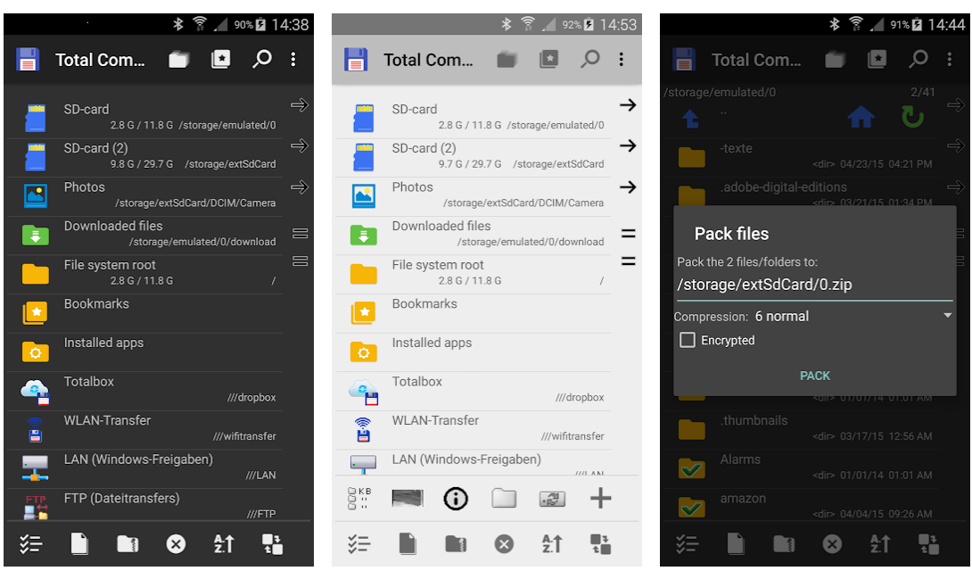The width and height of the screenshot is (972, 571).
Task: Tap zip pack icon in light-theme bottom bar
Action: tap(456, 543)
